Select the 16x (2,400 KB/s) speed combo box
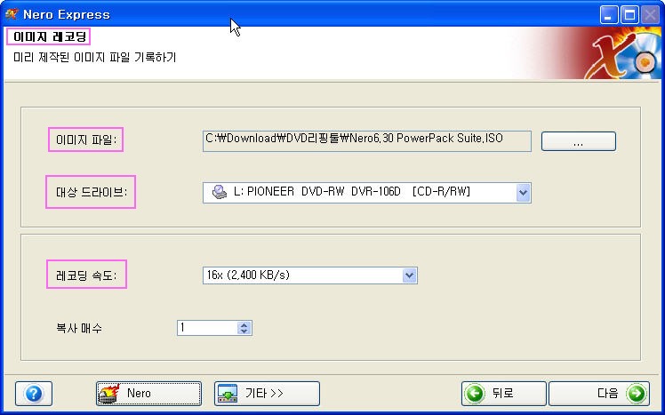The width and height of the screenshot is (665, 415). [310, 275]
